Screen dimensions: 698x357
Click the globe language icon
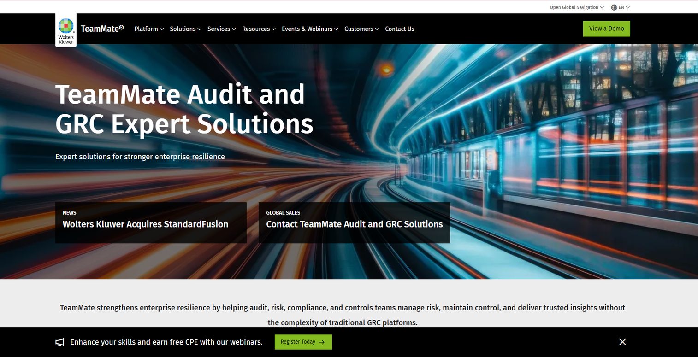(x=614, y=7)
